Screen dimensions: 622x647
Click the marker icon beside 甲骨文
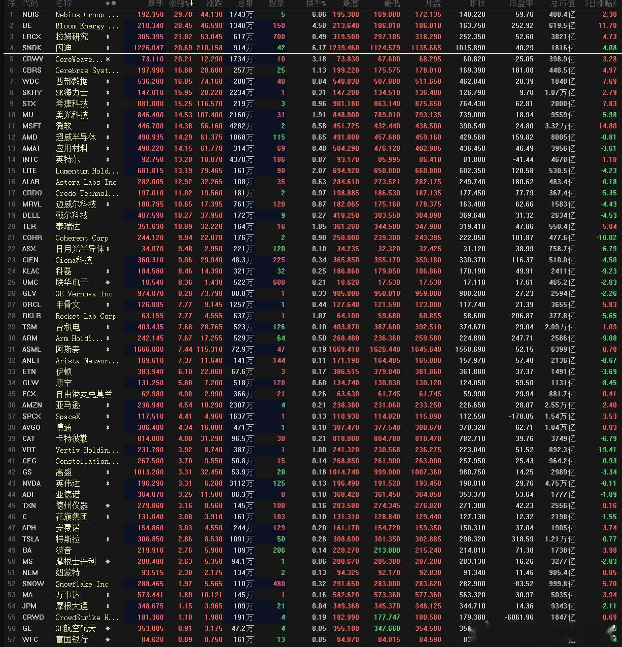tap(108, 305)
